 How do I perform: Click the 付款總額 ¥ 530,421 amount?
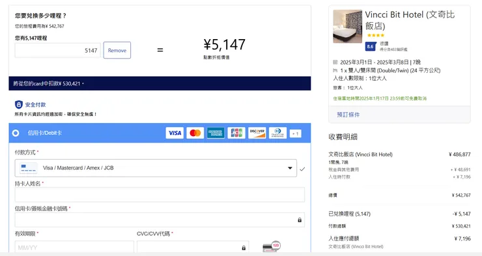click(461, 226)
